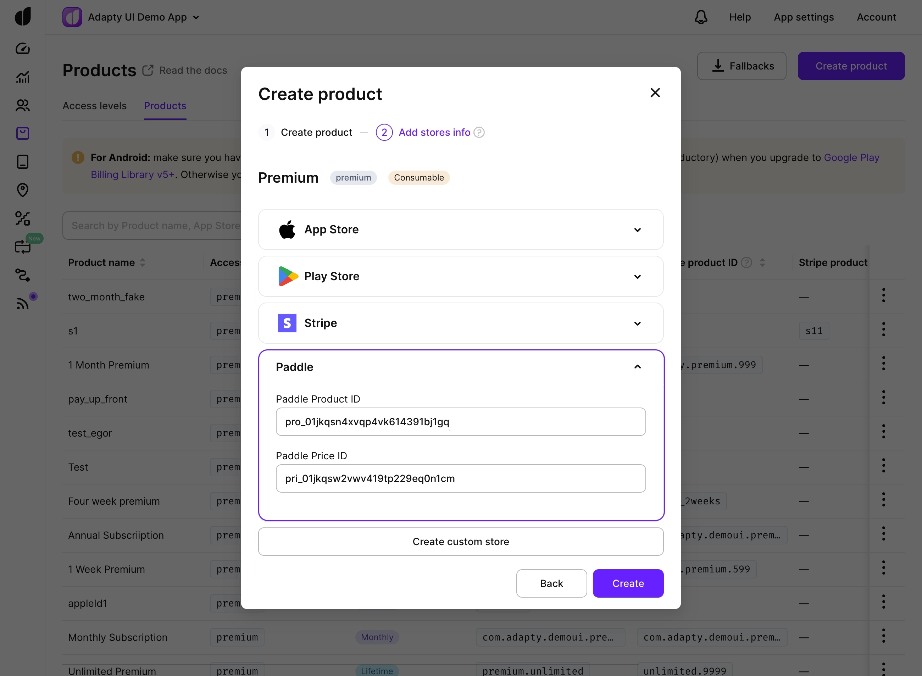Collapse the Paddle store section

(637, 367)
